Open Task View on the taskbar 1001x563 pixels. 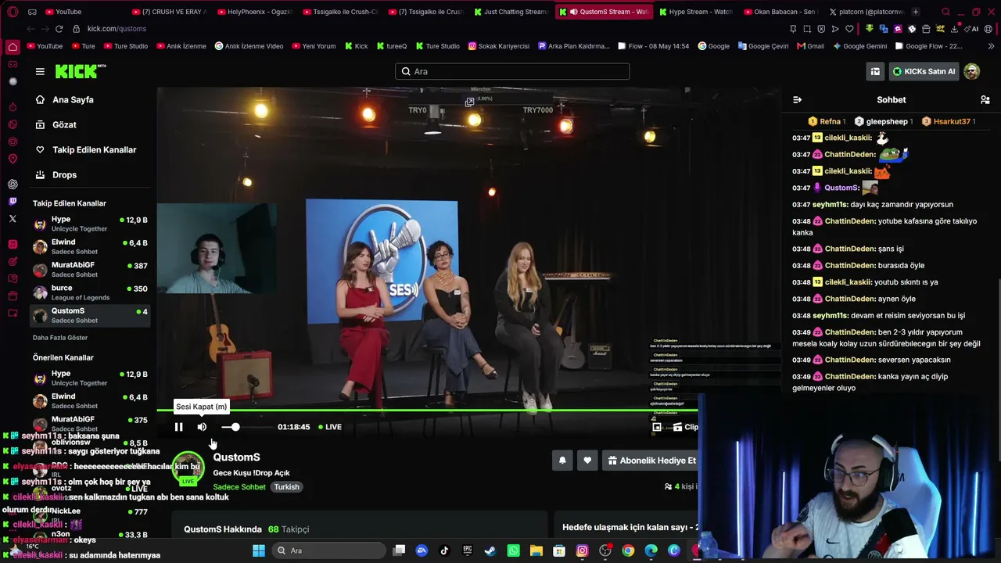(x=399, y=550)
